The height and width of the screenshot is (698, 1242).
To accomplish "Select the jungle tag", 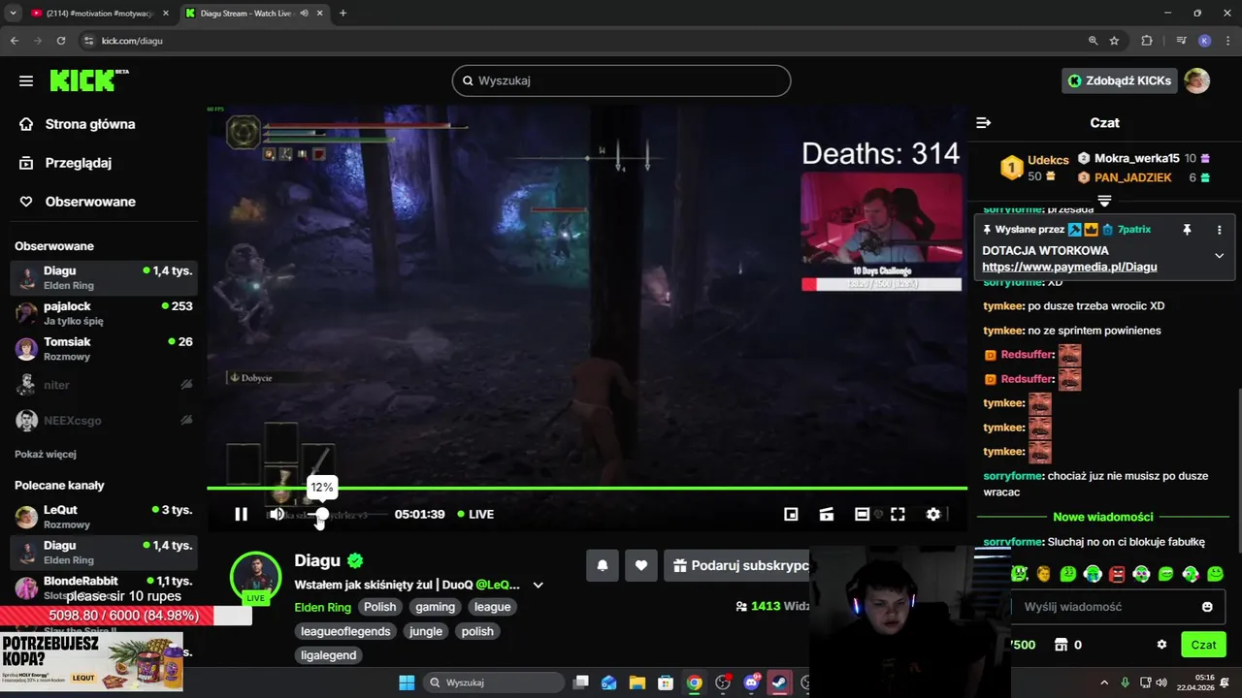I will tap(425, 631).
